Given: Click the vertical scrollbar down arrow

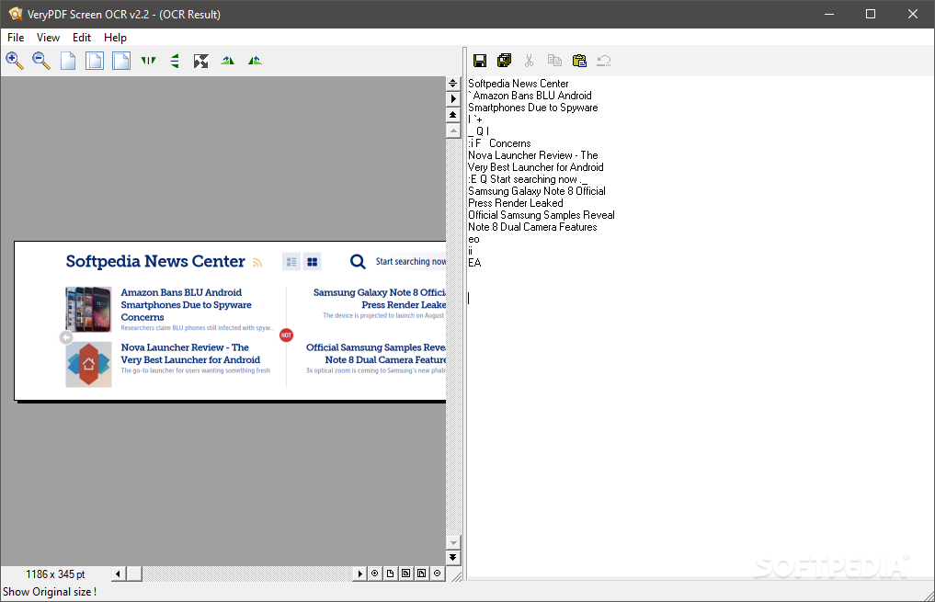Looking at the screenshot, I should coord(452,543).
